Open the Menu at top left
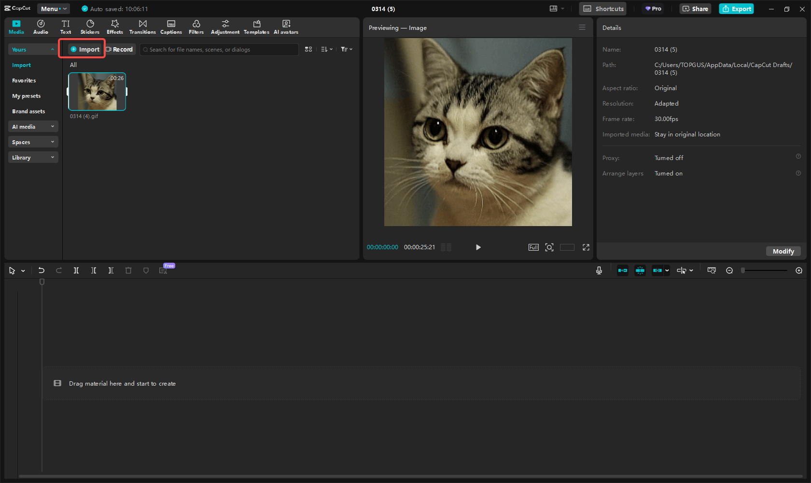811x483 pixels. coord(53,8)
